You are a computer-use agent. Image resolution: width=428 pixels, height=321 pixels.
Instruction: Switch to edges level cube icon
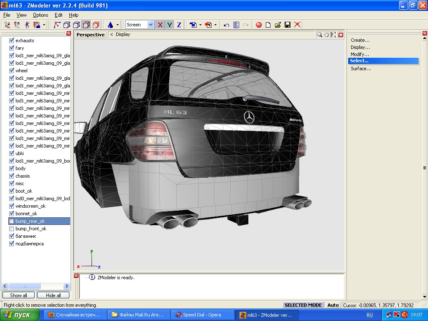point(66,25)
